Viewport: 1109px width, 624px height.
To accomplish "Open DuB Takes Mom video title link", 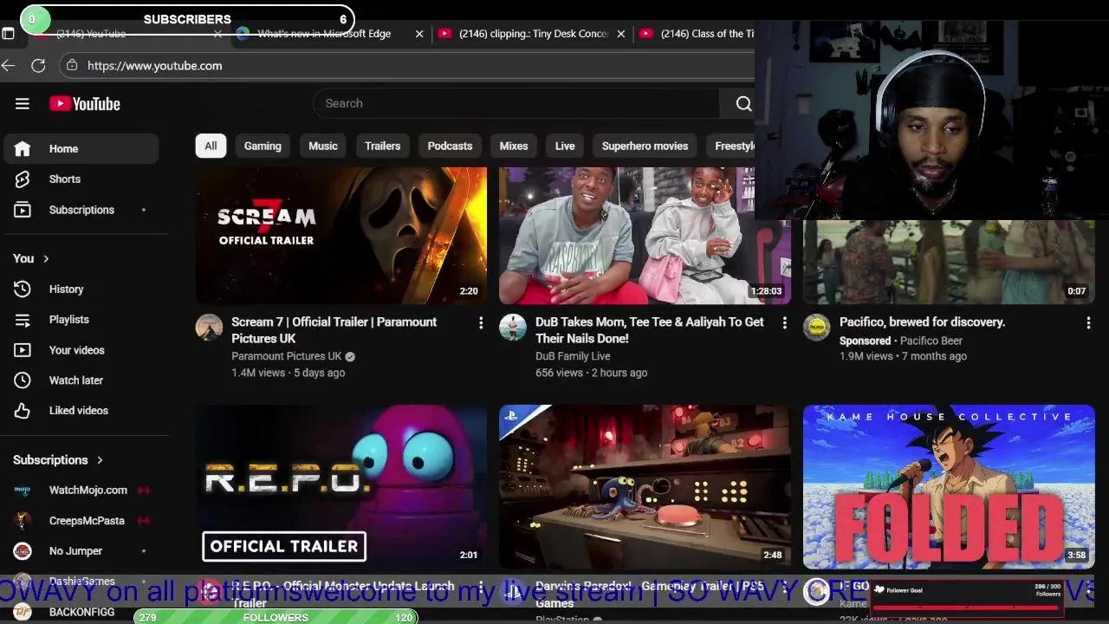I will [x=650, y=330].
